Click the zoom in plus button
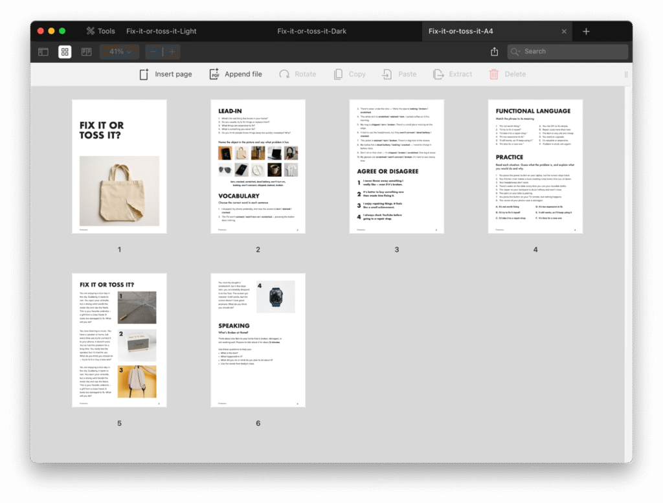Screen dimensions: 663x503 172,52
